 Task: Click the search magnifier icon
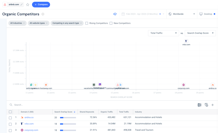[11, 105]
